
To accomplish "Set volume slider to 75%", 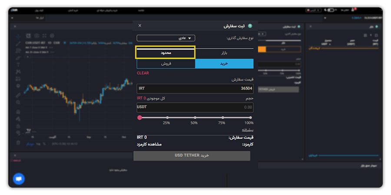I will coord(223,117).
